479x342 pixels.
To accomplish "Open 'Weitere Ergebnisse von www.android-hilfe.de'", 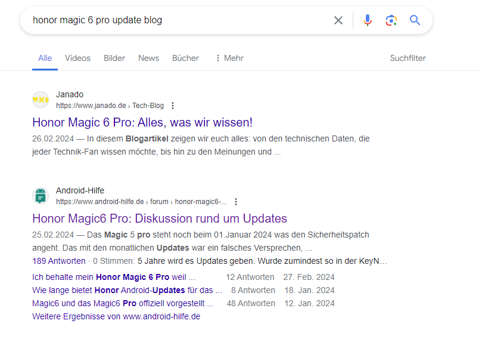I will tap(116, 316).
